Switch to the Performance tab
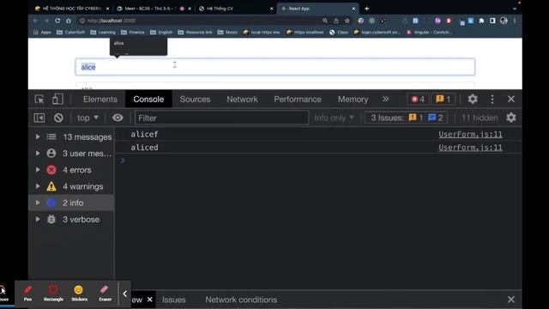 (x=298, y=100)
